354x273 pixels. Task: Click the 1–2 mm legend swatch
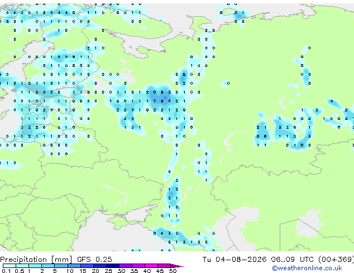click(x=35, y=266)
